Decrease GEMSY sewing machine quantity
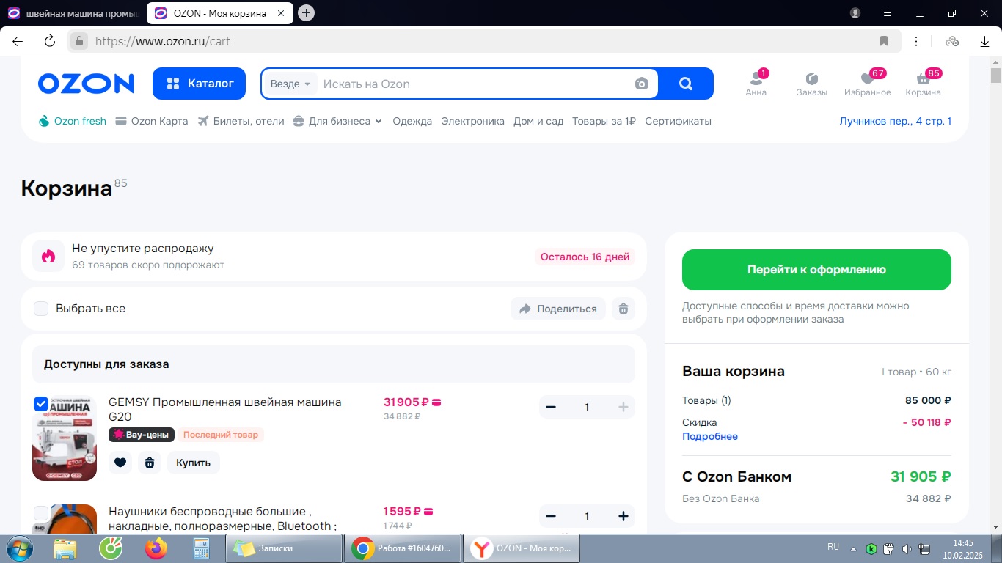Image resolution: width=1002 pixels, height=563 pixels. click(551, 407)
